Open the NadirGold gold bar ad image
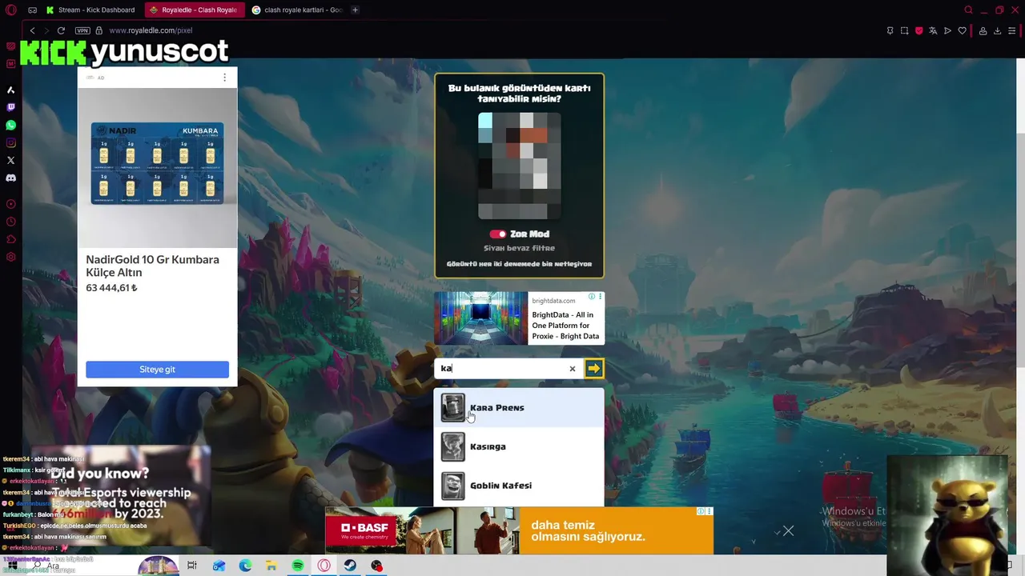Image resolution: width=1025 pixels, height=576 pixels. pos(157,167)
